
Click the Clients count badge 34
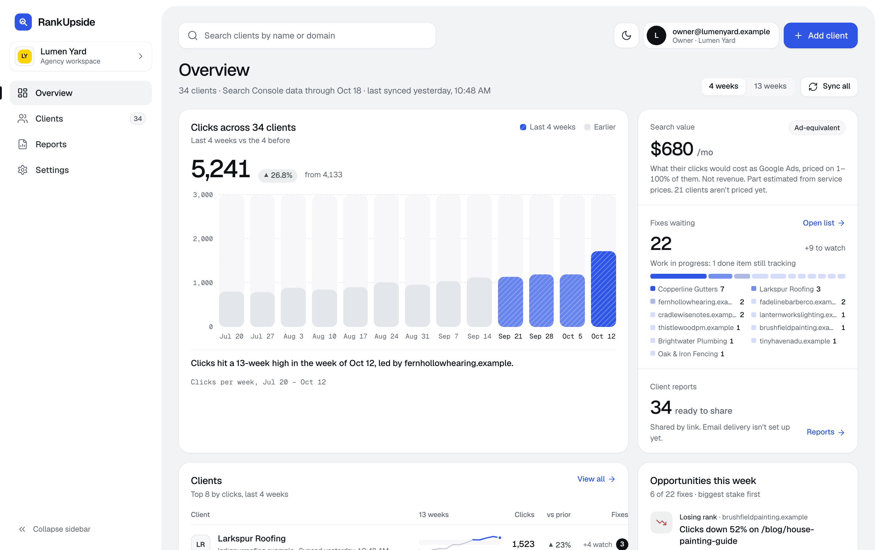tap(138, 119)
